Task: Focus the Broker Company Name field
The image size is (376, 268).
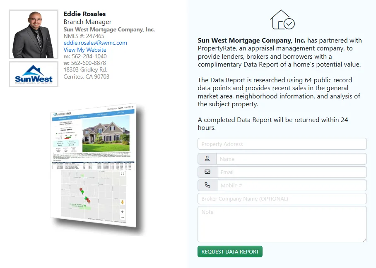Action: (282, 199)
